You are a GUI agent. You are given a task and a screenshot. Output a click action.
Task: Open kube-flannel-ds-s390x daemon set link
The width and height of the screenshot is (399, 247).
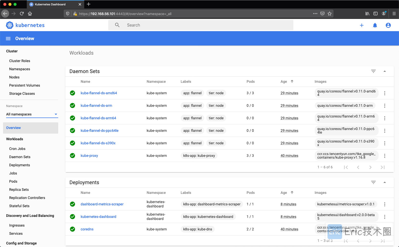click(98, 143)
